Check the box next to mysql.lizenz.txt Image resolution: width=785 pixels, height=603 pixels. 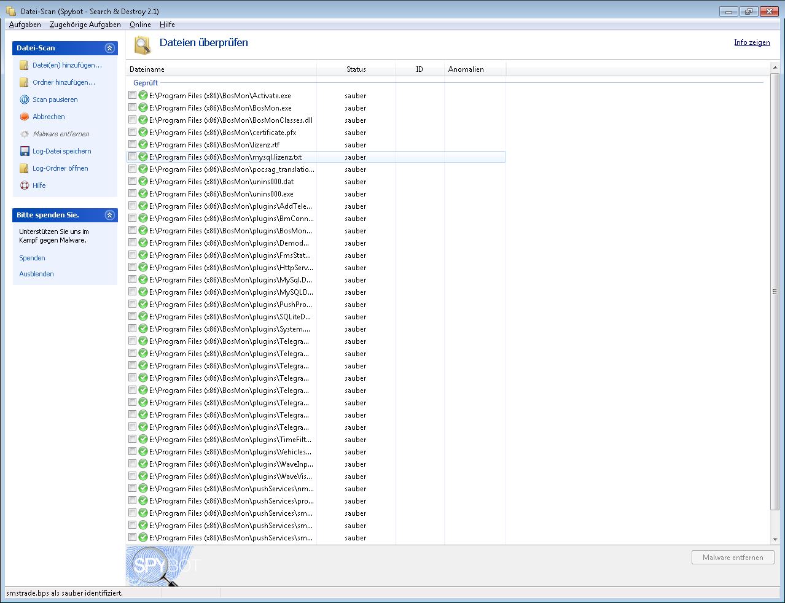[x=132, y=157]
